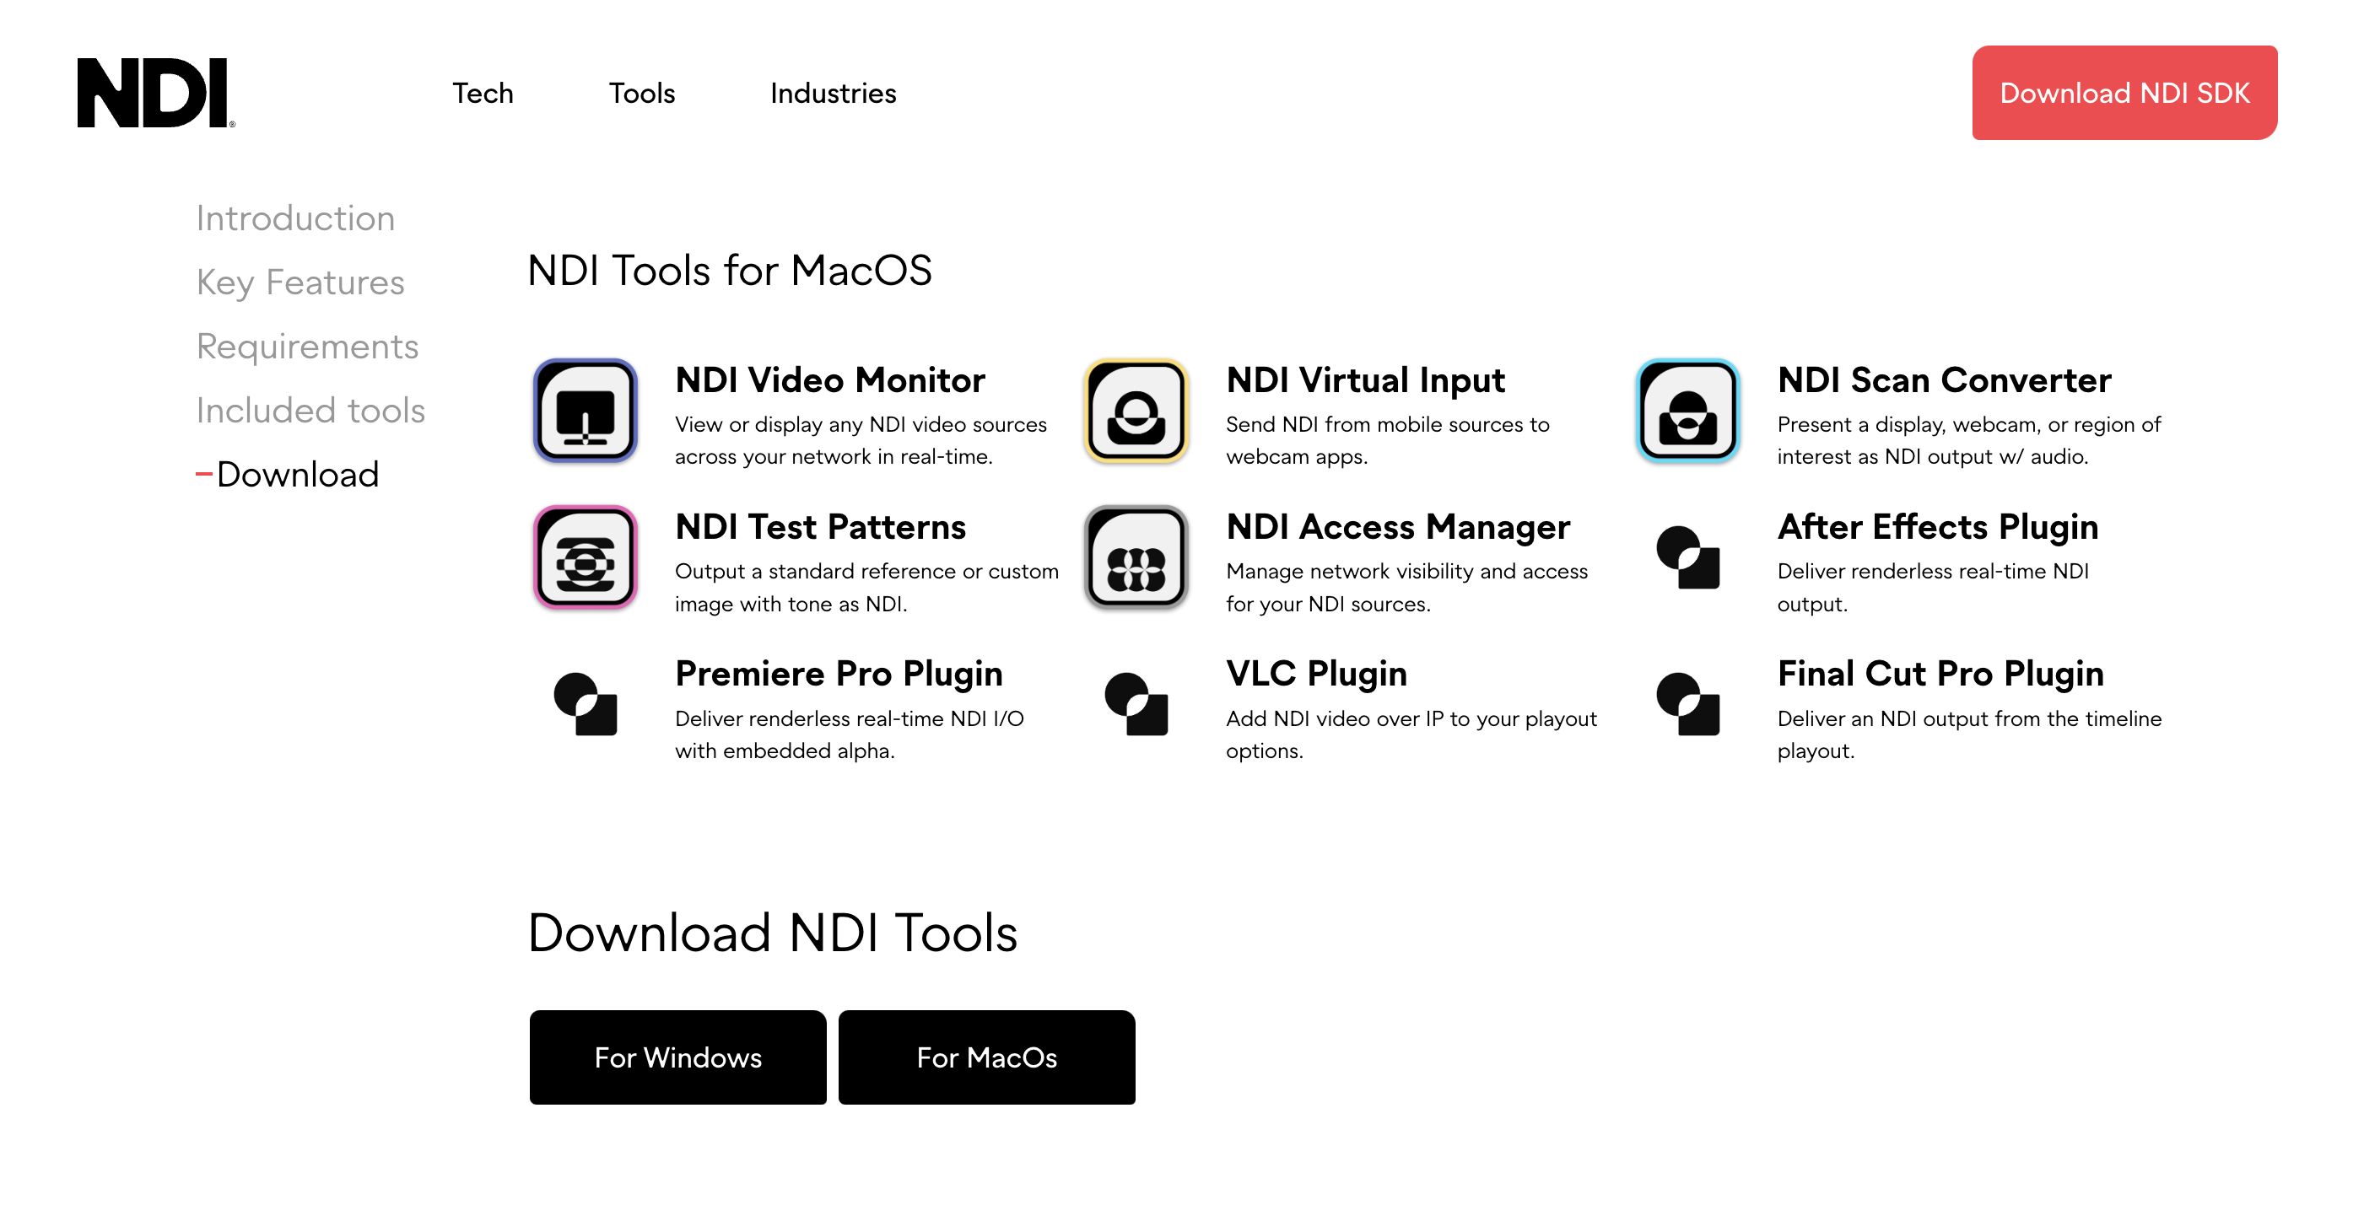Click the NDI Access Manager app icon
Image resolution: width=2364 pixels, height=1221 pixels.
tap(1136, 557)
